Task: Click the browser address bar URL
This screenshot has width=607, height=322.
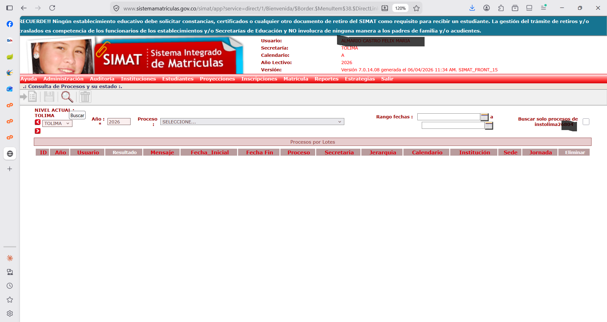Action: click(250, 8)
